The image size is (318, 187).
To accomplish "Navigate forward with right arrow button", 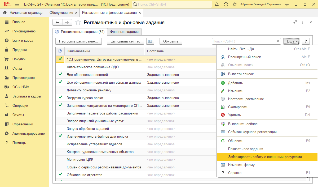I will (67, 23).
